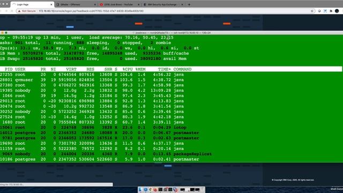Click the USER column header
This screenshot has height=193, width=343.
click(x=20, y=69)
